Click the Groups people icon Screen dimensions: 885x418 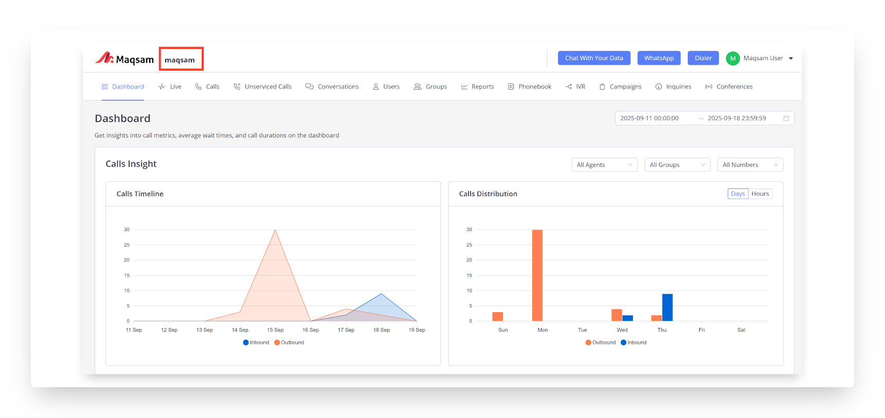(417, 87)
